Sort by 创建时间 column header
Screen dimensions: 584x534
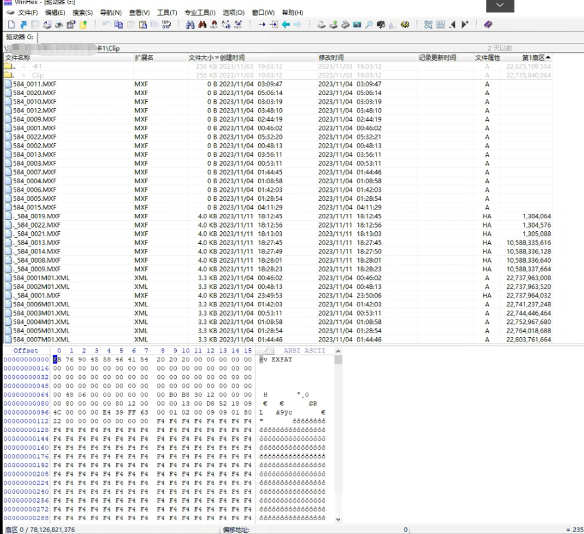(x=268, y=58)
